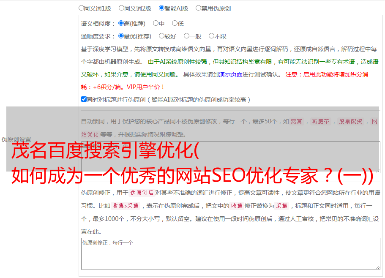Choose the 智能AI版 radio option
This screenshot has height=278, width=385.
(x=161, y=8)
